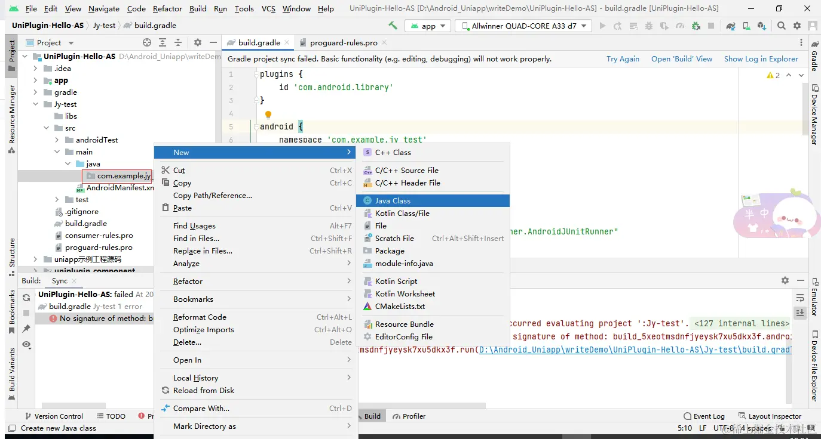Click the Device Manager toolbar icon
821x439 pixels.
[746, 26]
